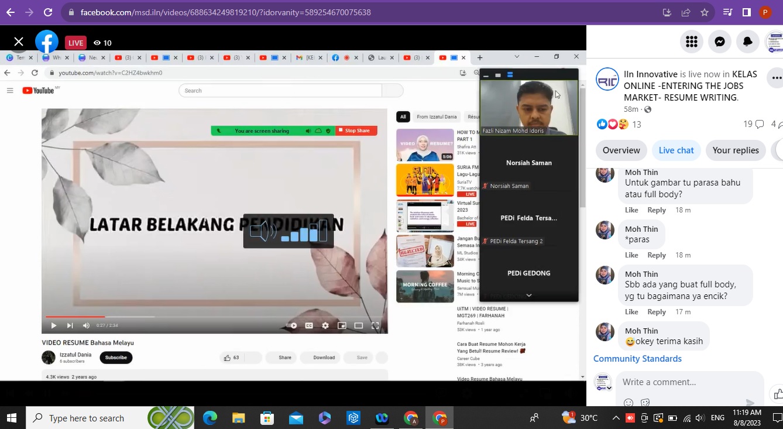The height and width of the screenshot is (429, 783).
Task: Open Microsoft Edge from the taskbar
Action: click(210, 418)
